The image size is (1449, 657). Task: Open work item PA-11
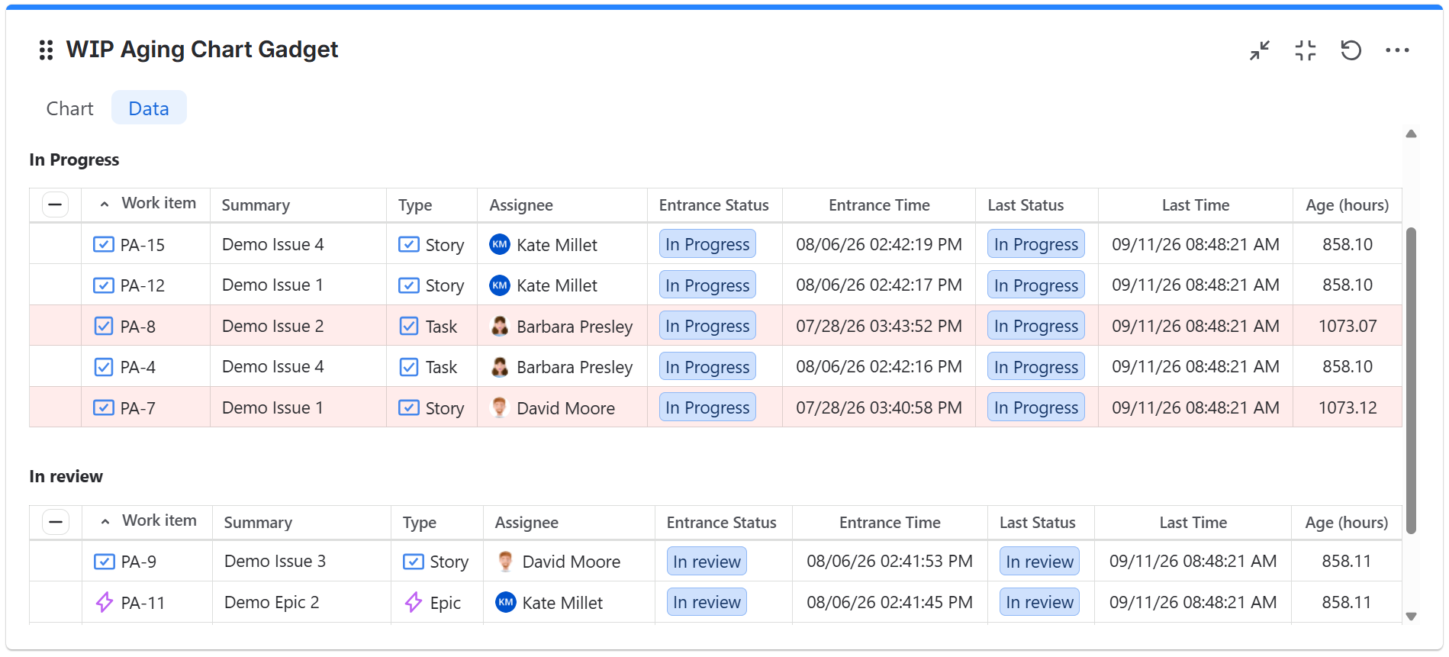tap(143, 603)
